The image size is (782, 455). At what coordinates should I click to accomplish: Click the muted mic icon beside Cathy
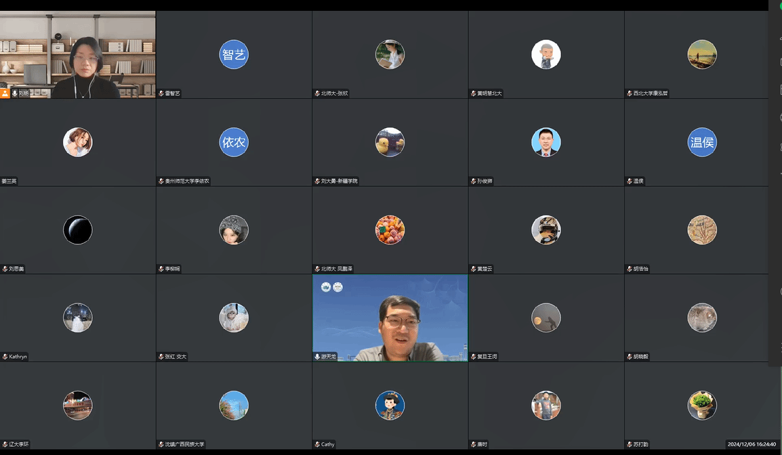coord(317,445)
